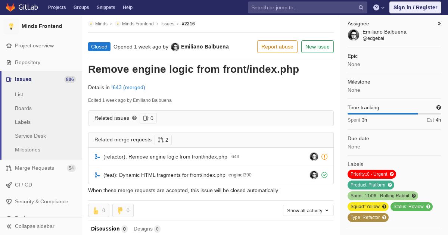This screenshot has width=448, height=235.
Task: Click the CI / CD rocket icon
Action: pos(9,185)
